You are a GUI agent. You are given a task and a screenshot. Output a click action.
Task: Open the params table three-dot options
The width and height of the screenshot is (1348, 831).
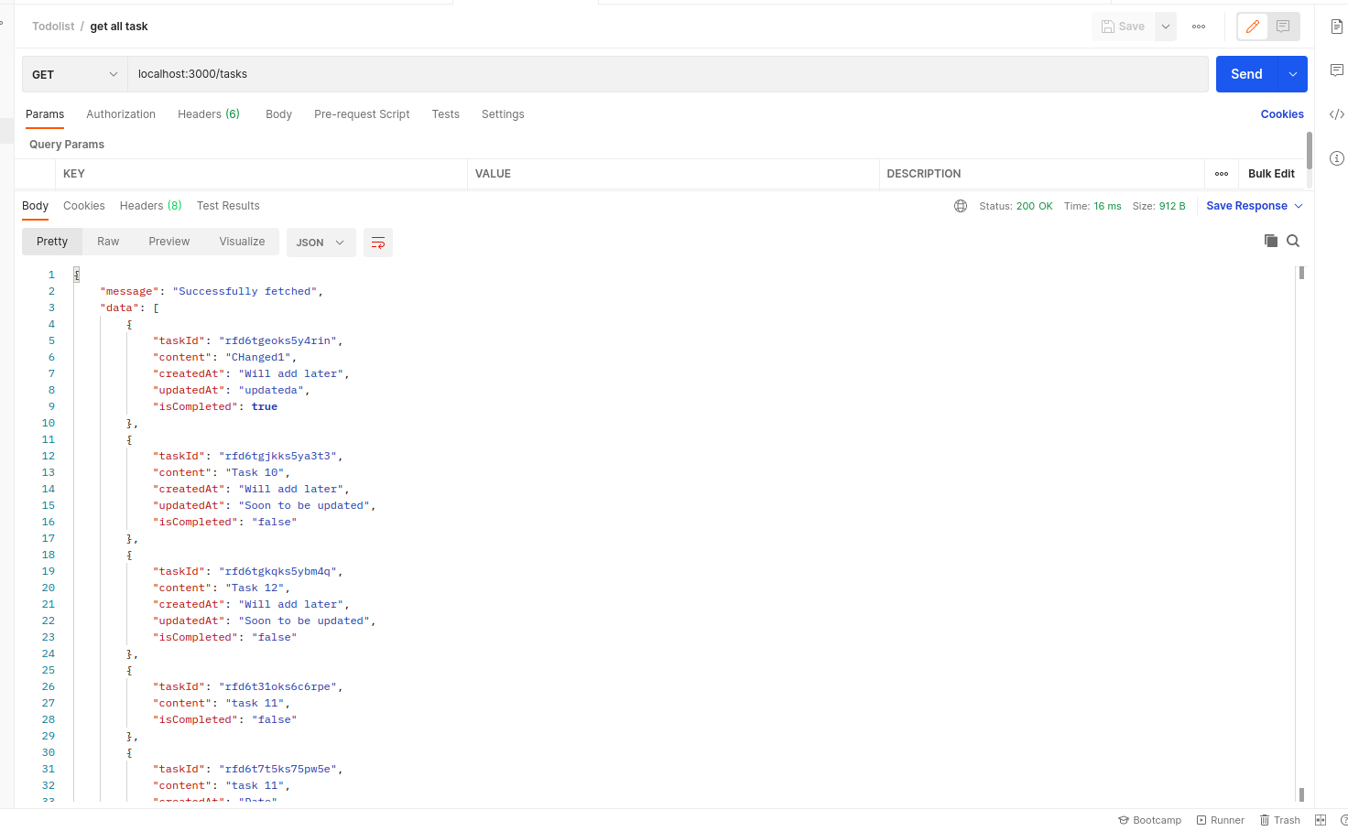click(x=1222, y=174)
